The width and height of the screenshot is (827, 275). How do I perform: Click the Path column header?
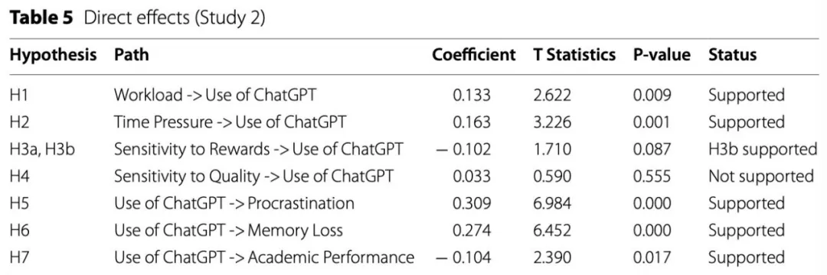pyautogui.click(x=132, y=55)
